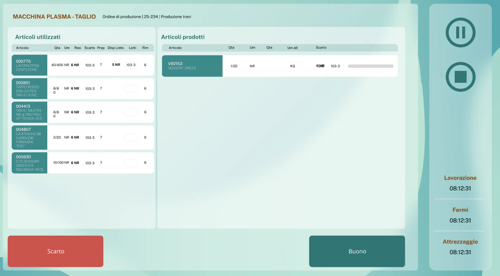Click the 103-3 lot field for article 000775
The width and height of the screenshot is (500, 276).
tap(131, 65)
